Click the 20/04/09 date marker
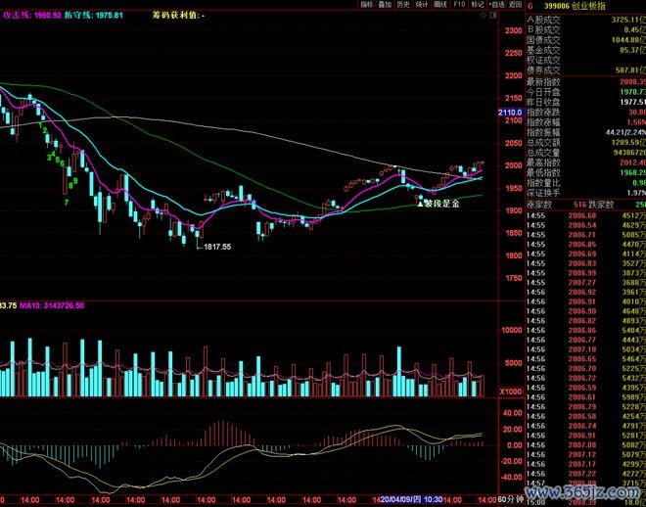Screen dimensions: 646x507 click(x=401, y=500)
